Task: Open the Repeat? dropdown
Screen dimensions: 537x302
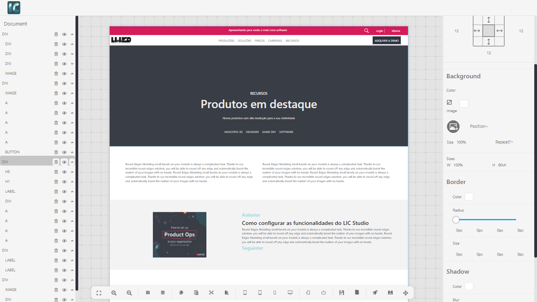Action: pos(504,142)
